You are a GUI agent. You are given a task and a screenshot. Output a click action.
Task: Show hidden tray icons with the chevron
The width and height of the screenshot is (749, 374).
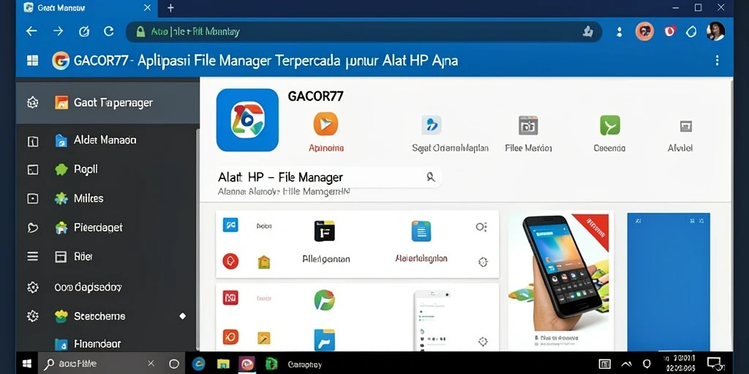click(x=626, y=364)
